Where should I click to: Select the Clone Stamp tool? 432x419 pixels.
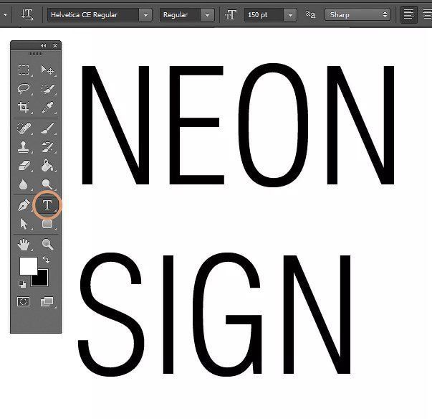pos(24,148)
